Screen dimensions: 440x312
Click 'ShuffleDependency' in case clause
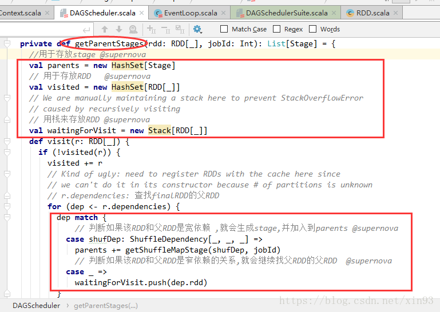coord(169,239)
